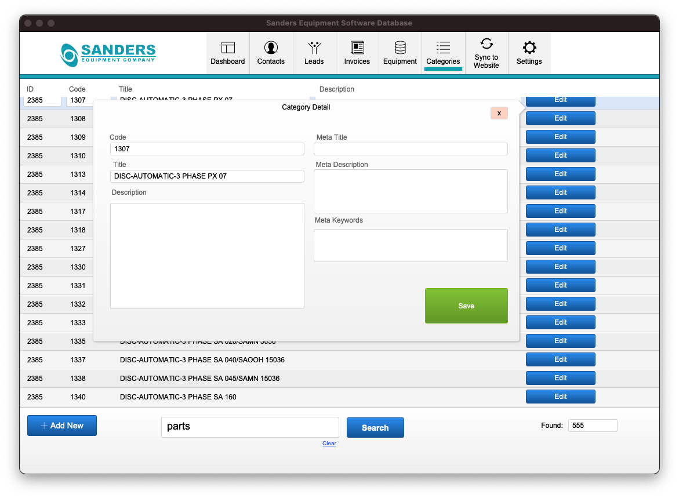Click Edit for SA 045/SAMN 15036 row
This screenshot has height=498, width=679.
(560, 378)
